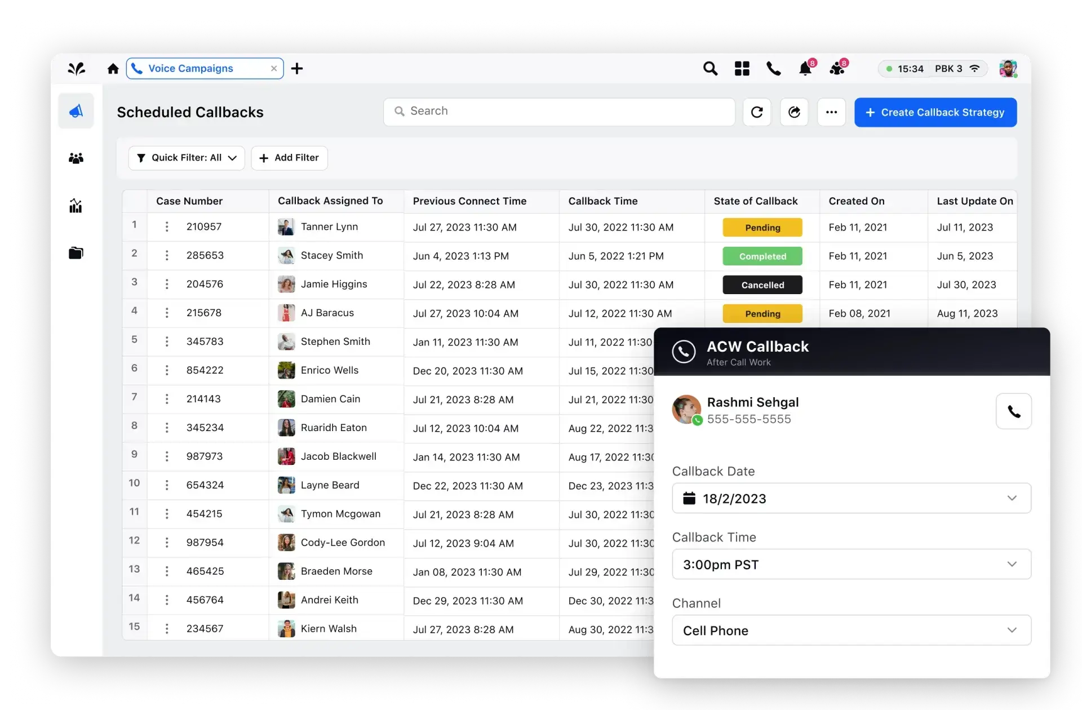1082x710 pixels.
Task: Click the global search magnifier icon
Action: coord(710,68)
